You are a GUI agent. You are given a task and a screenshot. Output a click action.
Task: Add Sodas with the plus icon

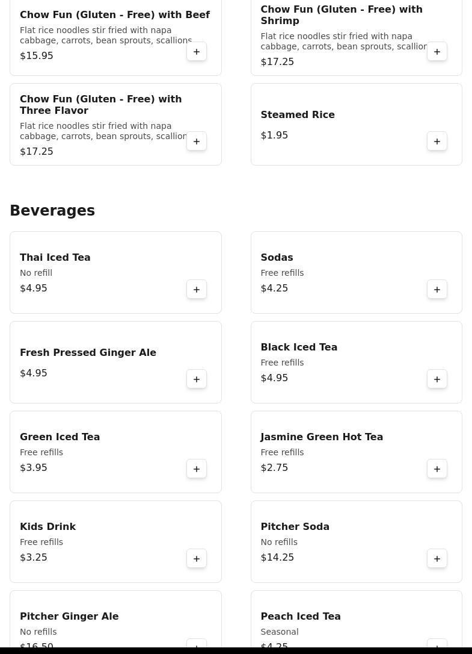click(437, 289)
